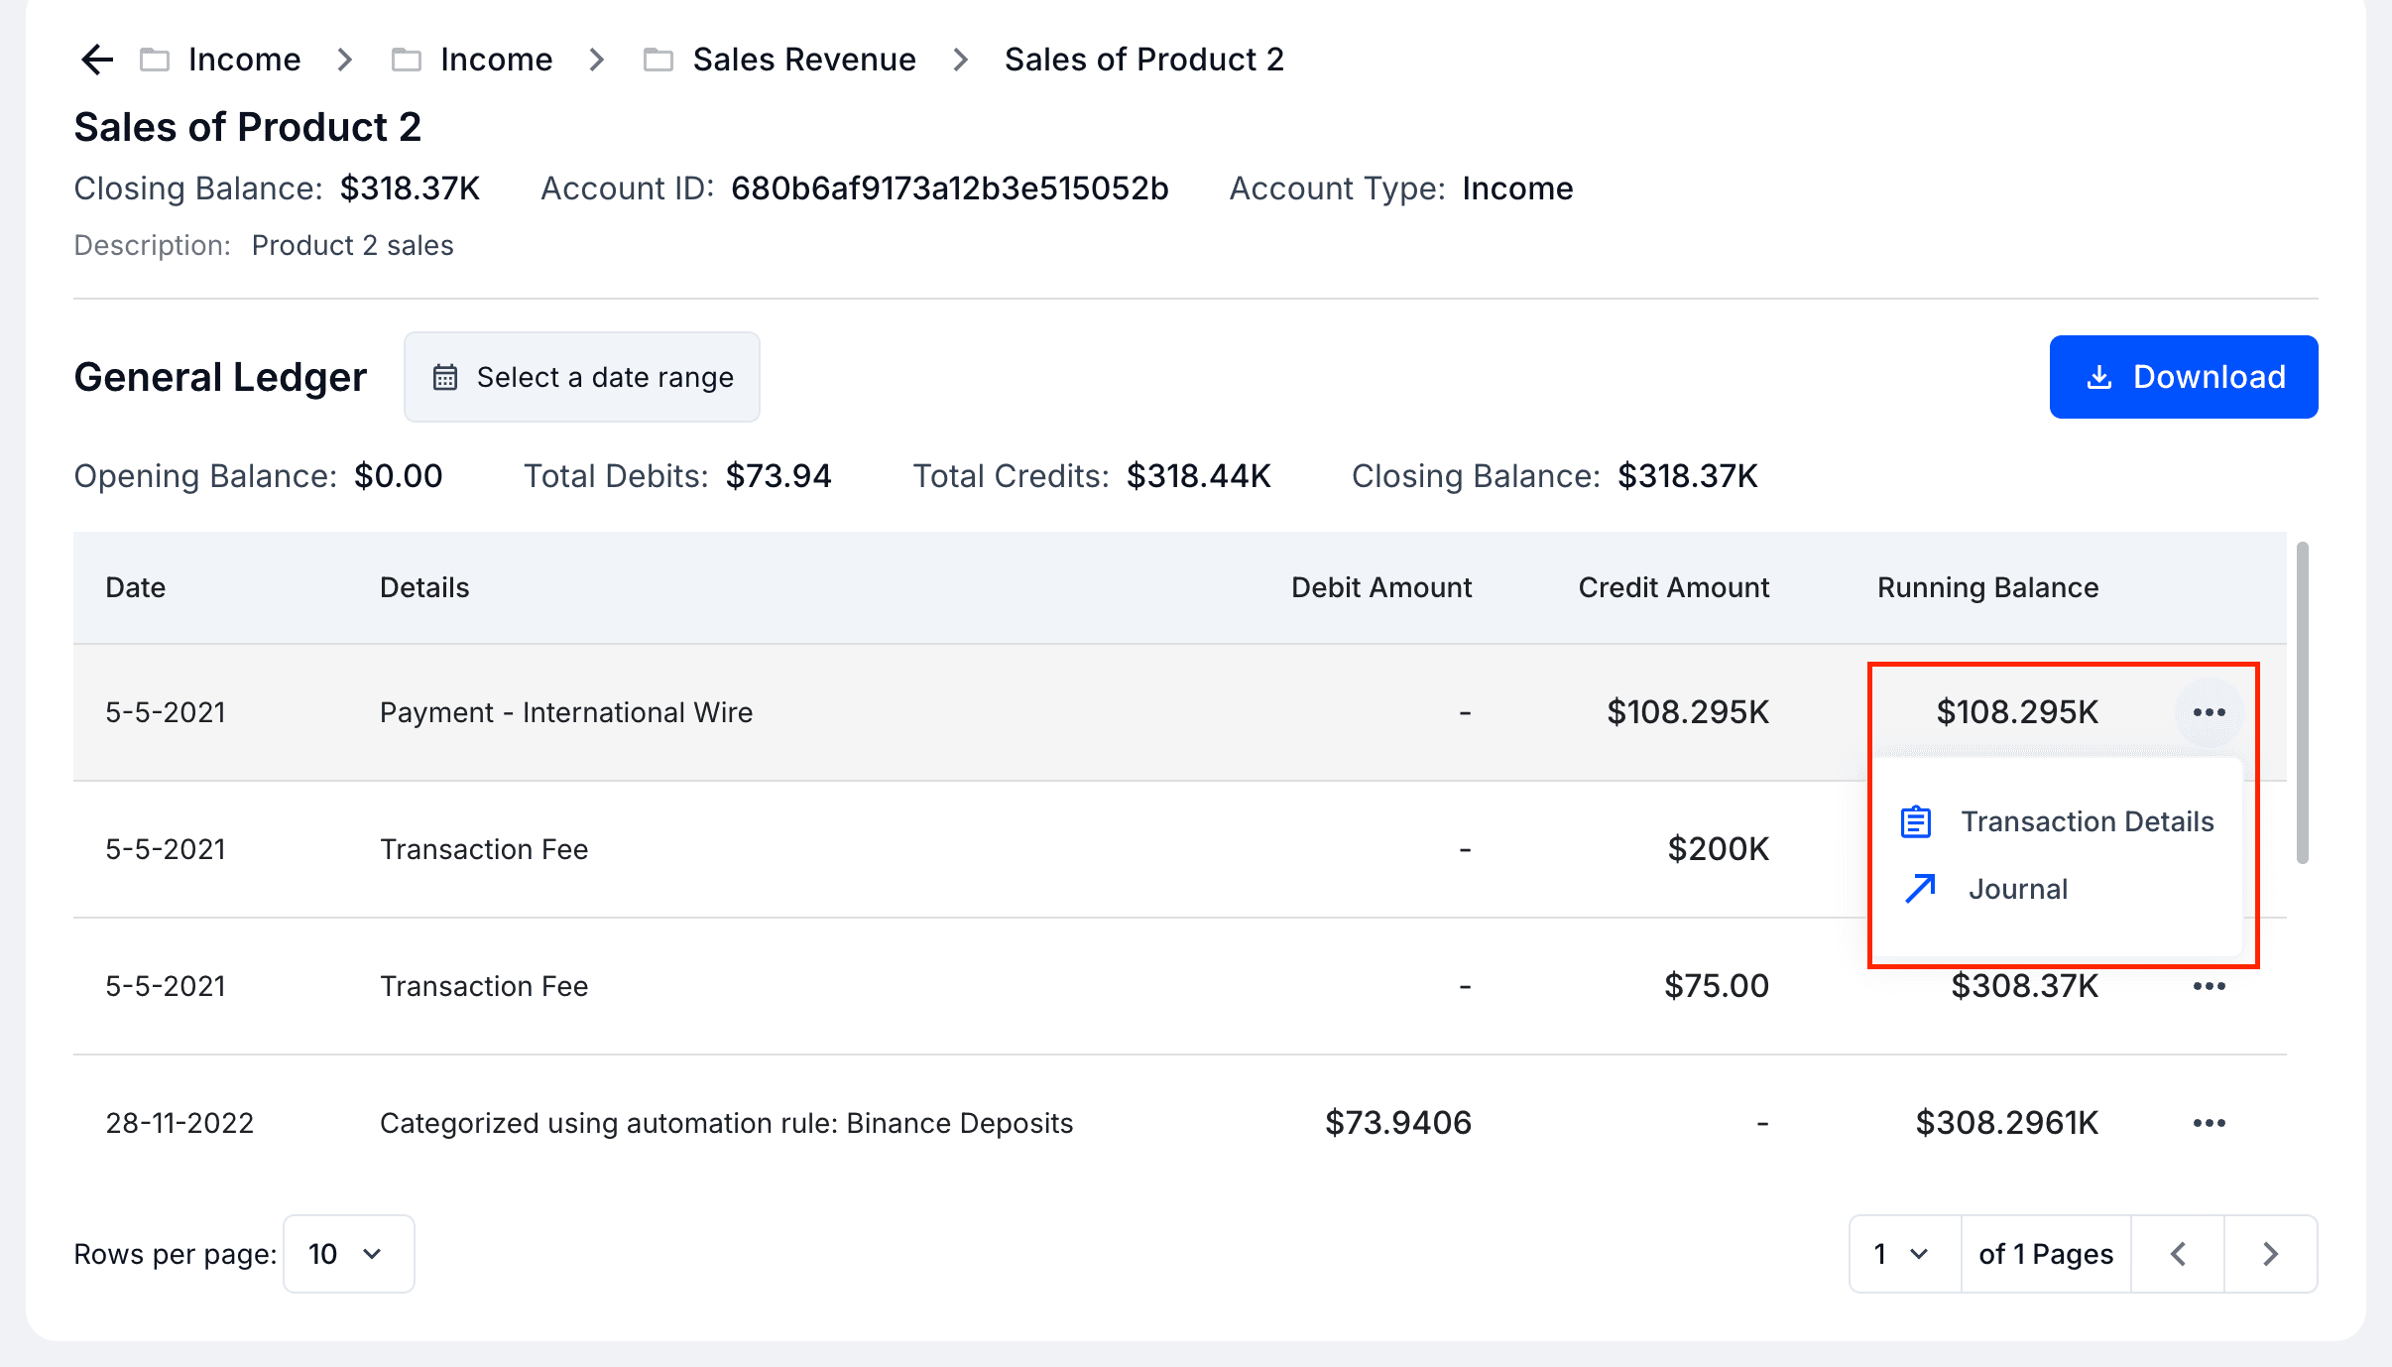Image resolution: width=2392 pixels, height=1367 pixels.
Task: Click the table's vertical scrollbar
Action: click(x=2302, y=702)
